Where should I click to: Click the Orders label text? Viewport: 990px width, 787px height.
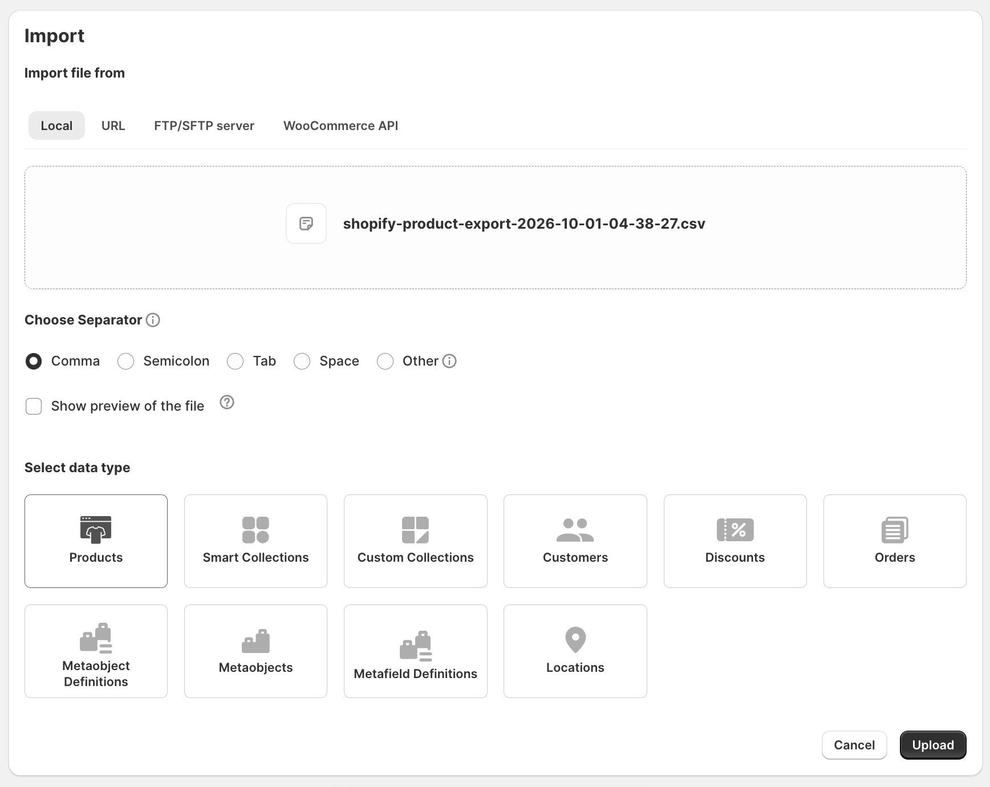click(x=895, y=557)
